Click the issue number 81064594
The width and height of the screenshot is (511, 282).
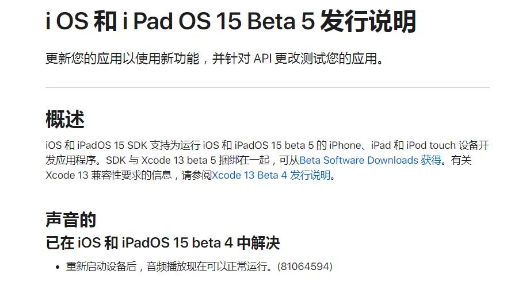pos(305,266)
